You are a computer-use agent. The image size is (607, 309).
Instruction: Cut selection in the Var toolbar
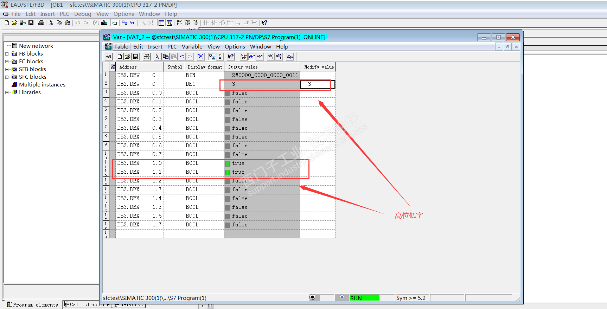[x=157, y=57]
